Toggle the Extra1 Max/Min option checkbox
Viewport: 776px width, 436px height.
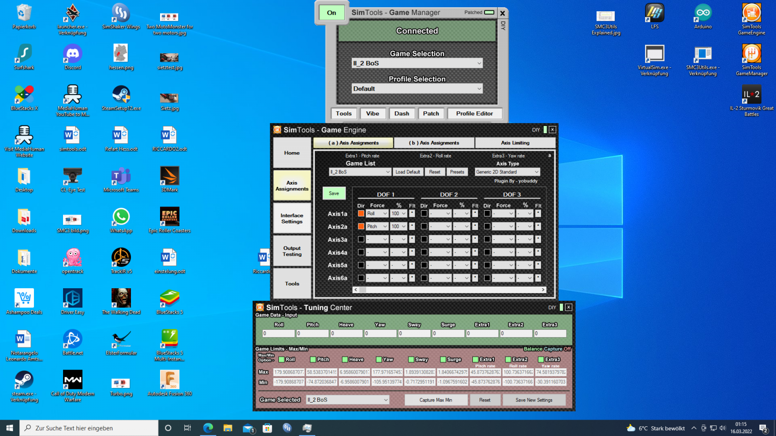476,359
